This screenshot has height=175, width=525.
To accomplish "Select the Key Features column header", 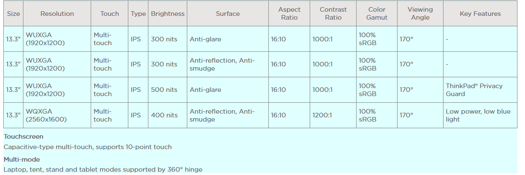I will point(480,14).
